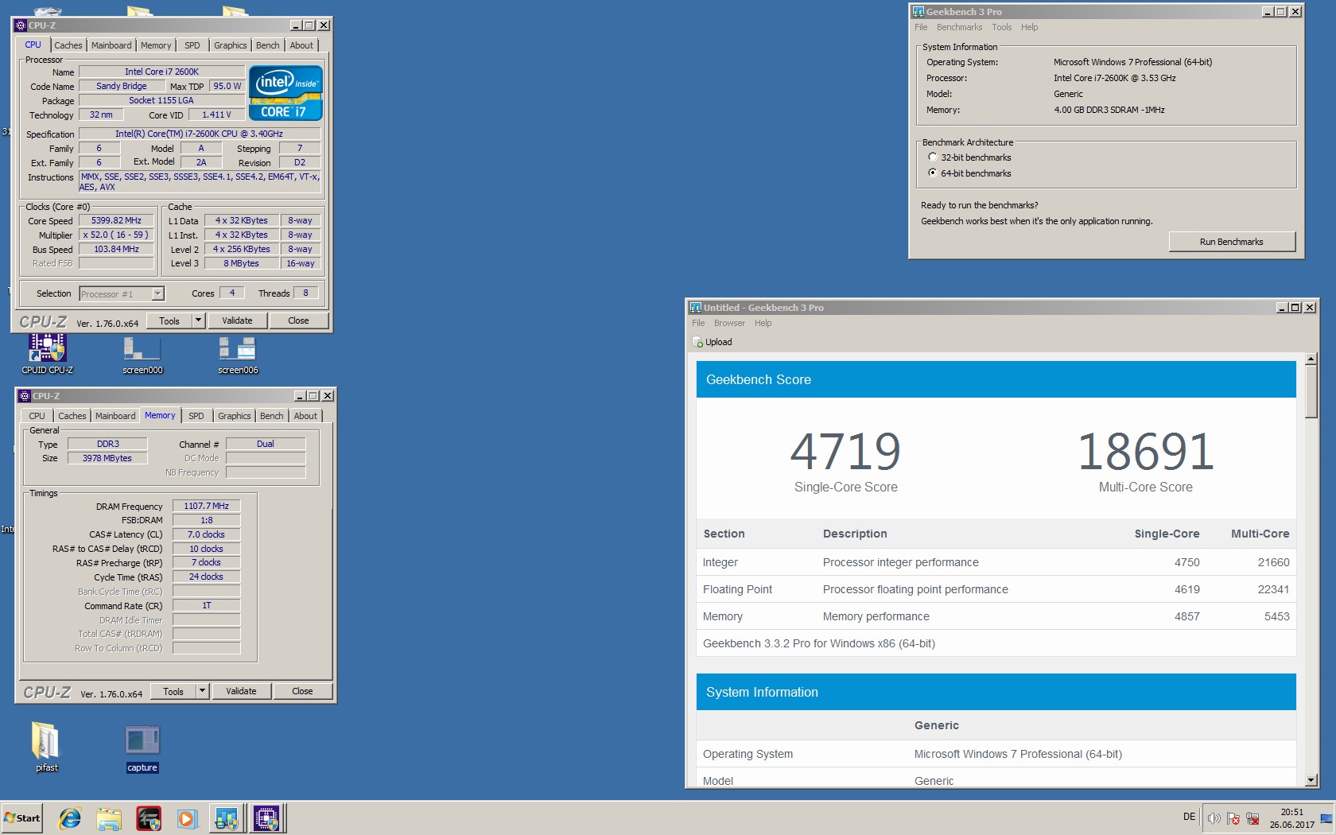The width and height of the screenshot is (1336, 835).
Task: Open About tab in Memory CPU-Z
Action: pyautogui.click(x=305, y=416)
